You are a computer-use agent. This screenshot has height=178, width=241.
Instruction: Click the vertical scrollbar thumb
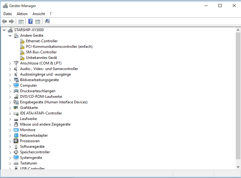point(238,96)
